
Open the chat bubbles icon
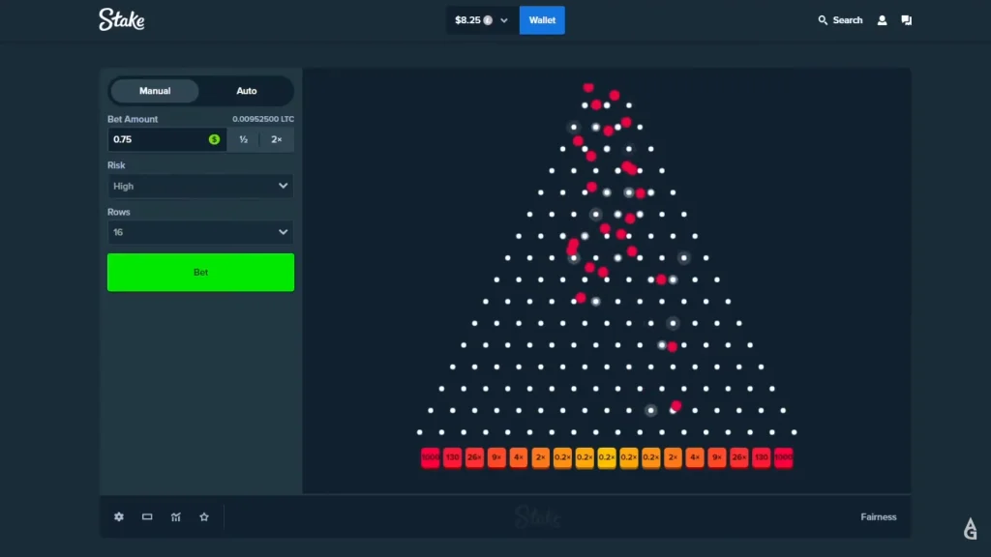pyautogui.click(x=906, y=20)
